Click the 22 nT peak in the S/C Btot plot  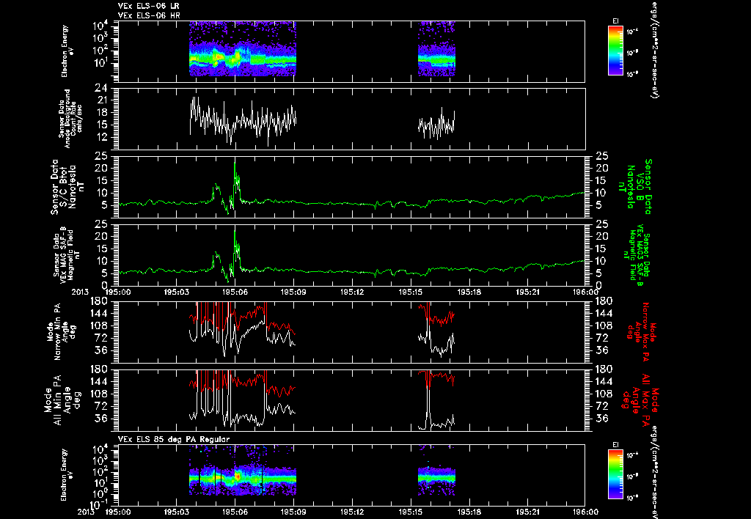tap(235, 164)
